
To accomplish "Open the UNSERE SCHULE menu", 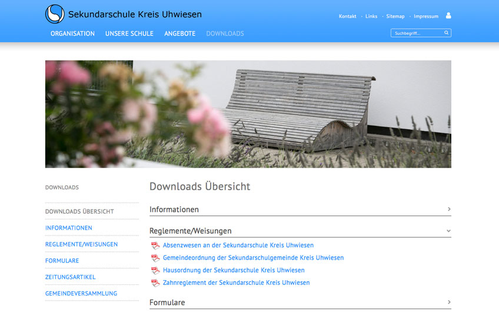I will coord(129,34).
